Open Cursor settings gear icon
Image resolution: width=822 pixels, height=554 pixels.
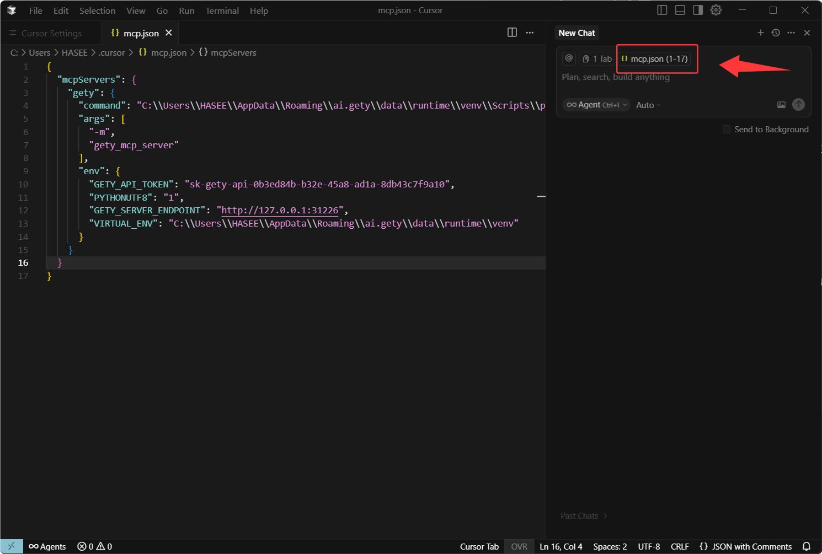716,10
